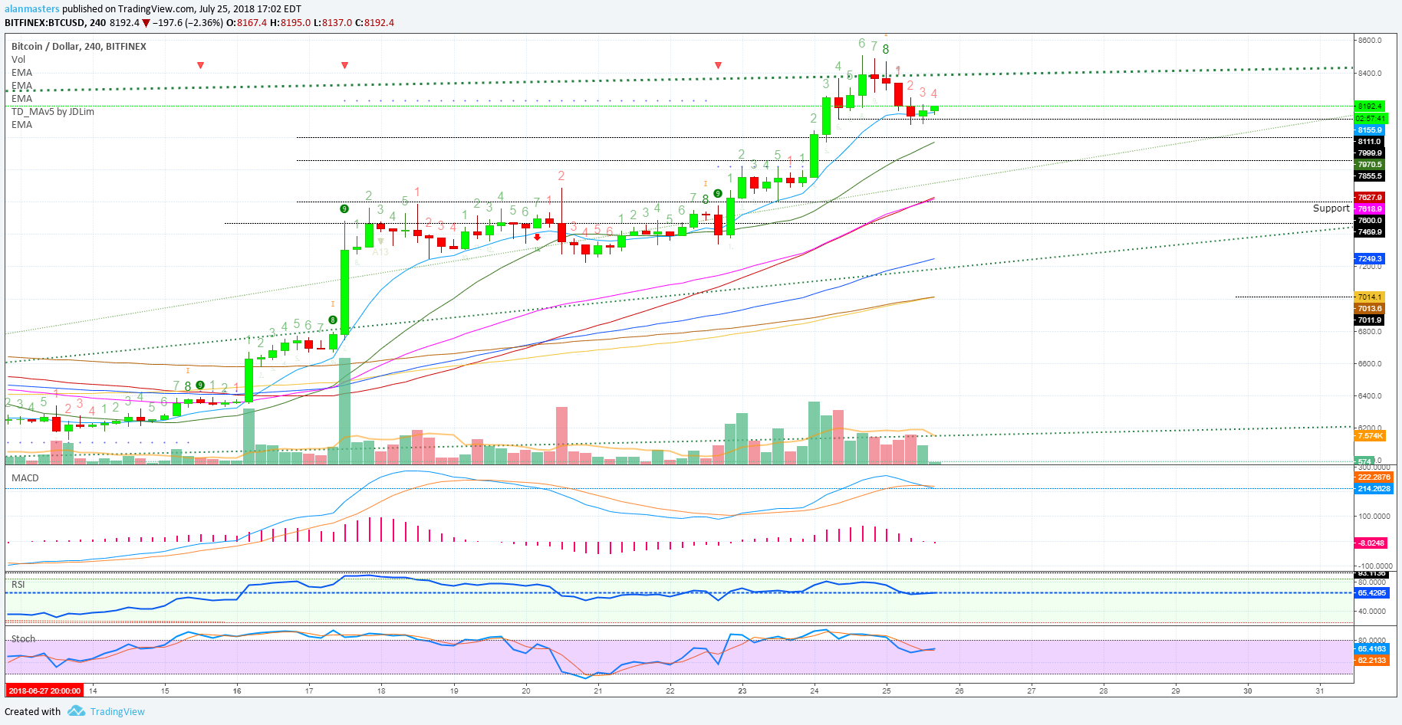1402x725 pixels.
Task: Click the green 8192.4 current price label
Action: point(1370,107)
